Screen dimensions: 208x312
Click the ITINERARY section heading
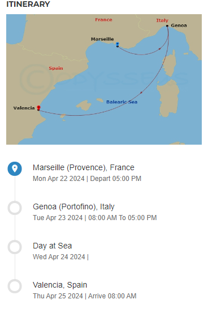[x=28, y=4]
